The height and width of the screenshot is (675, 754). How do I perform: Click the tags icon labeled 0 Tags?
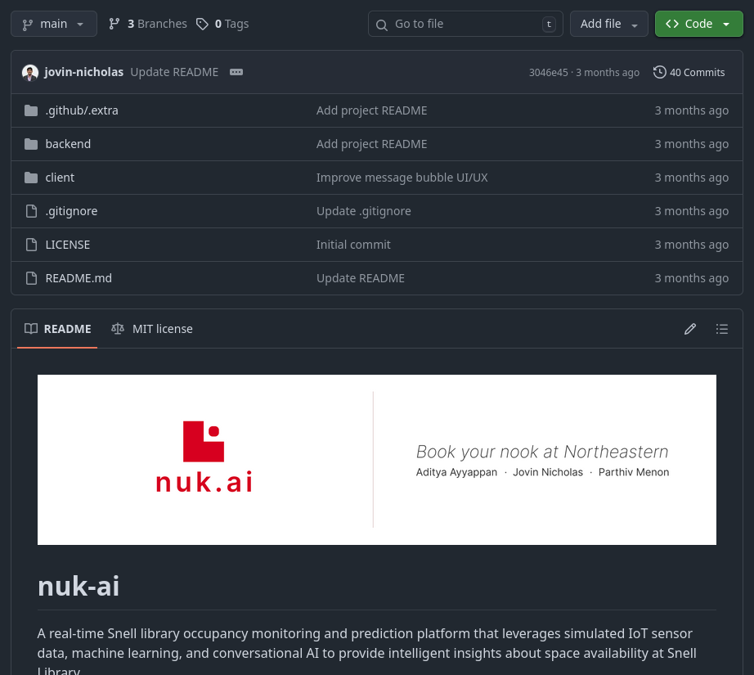(x=202, y=24)
